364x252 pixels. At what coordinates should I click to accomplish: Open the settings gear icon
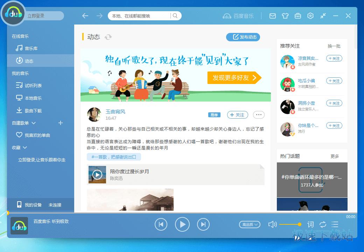click(310, 16)
